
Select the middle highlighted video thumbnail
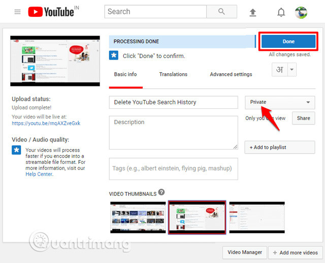[x=197, y=217]
